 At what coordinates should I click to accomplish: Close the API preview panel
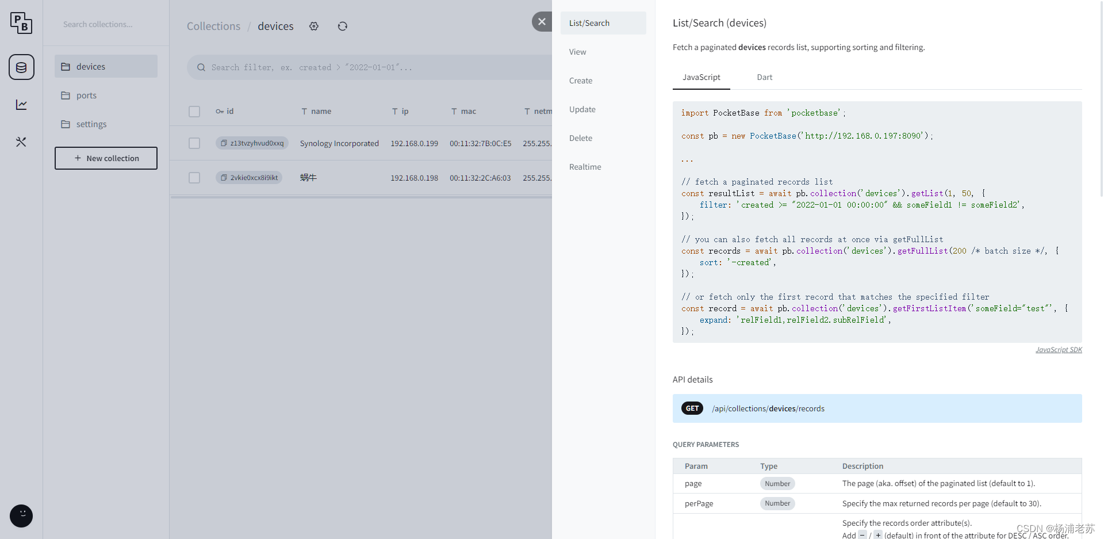[x=542, y=22]
